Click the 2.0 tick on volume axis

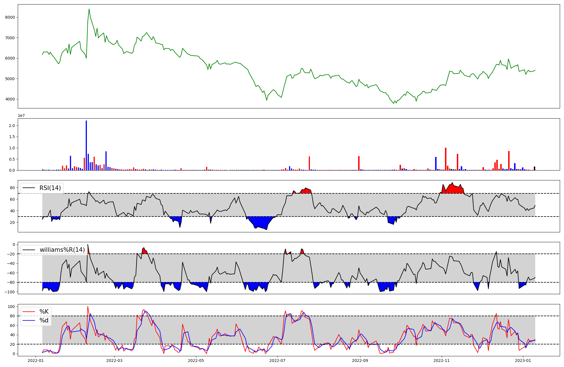click(x=12, y=125)
